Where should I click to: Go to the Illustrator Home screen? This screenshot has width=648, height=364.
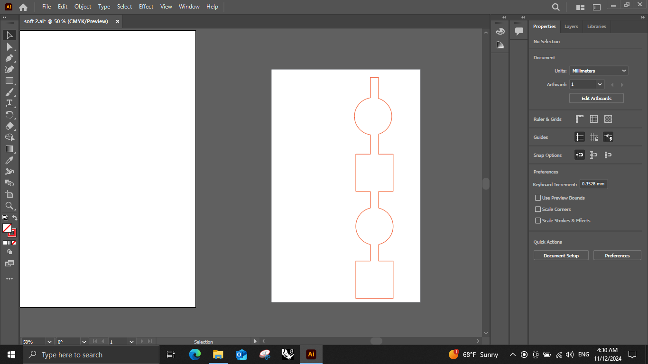point(23,7)
